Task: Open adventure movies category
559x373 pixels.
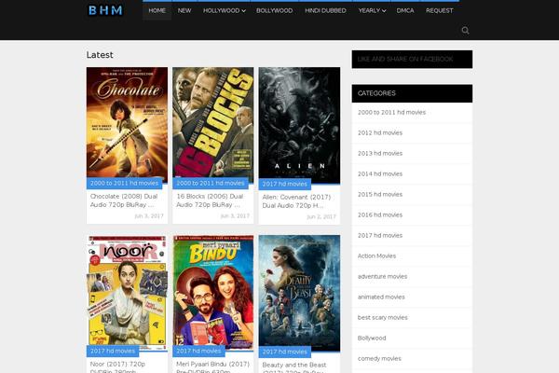Action: coord(383,277)
